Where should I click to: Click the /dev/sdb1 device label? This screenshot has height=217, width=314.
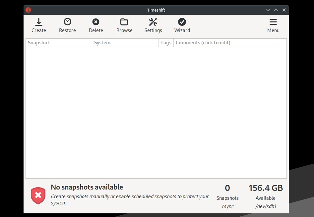coord(266,206)
